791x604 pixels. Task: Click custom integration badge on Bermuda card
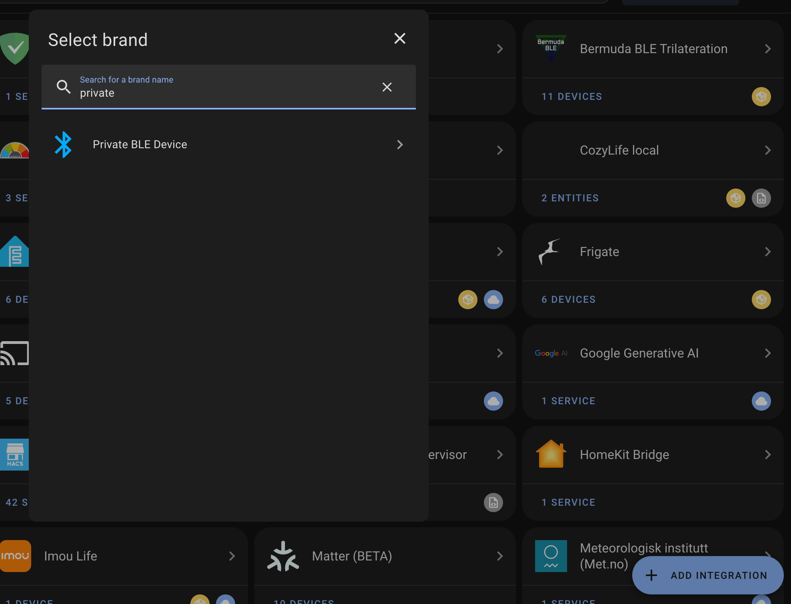pyautogui.click(x=761, y=97)
